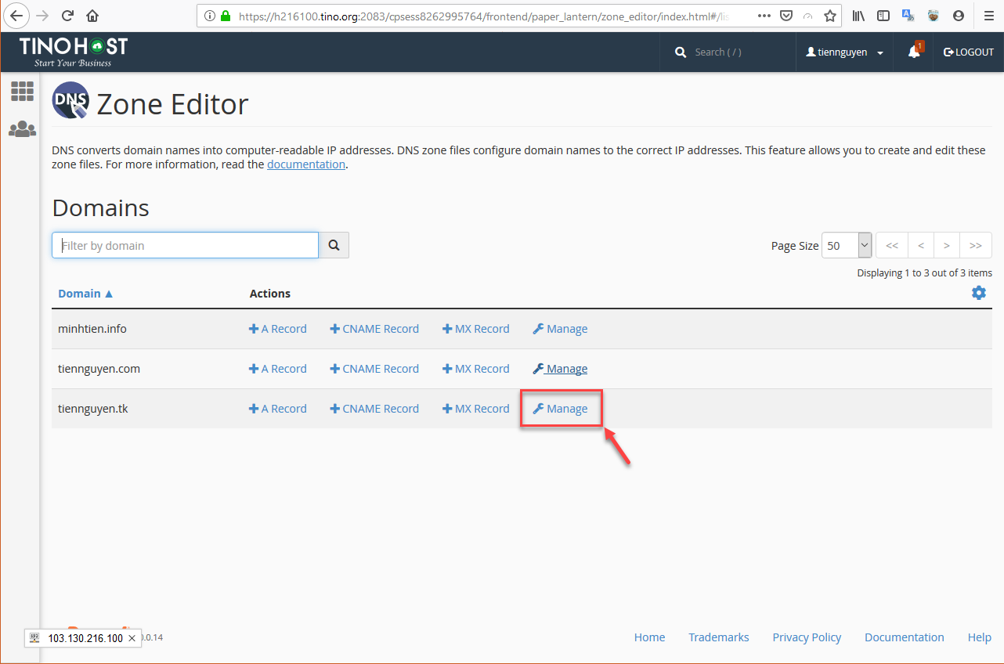Click the Displaying 1 to 3 items text
This screenshot has width=1004, height=664.
(924, 273)
